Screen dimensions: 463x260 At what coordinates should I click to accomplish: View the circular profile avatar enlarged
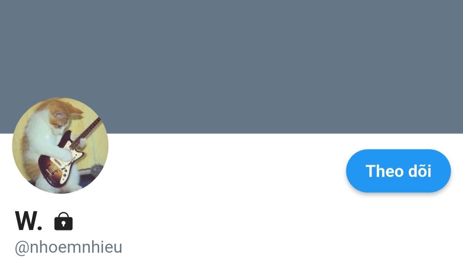click(x=60, y=145)
